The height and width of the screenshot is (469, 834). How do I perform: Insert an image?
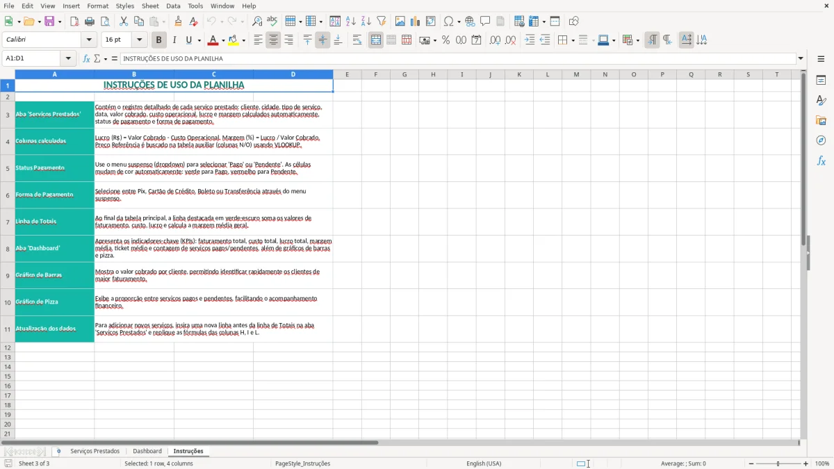click(x=400, y=22)
